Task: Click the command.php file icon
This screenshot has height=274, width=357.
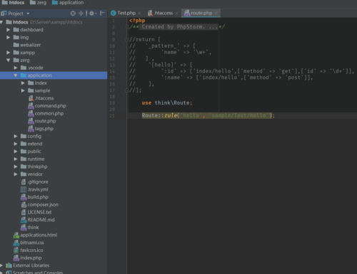Action: pos(31,106)
